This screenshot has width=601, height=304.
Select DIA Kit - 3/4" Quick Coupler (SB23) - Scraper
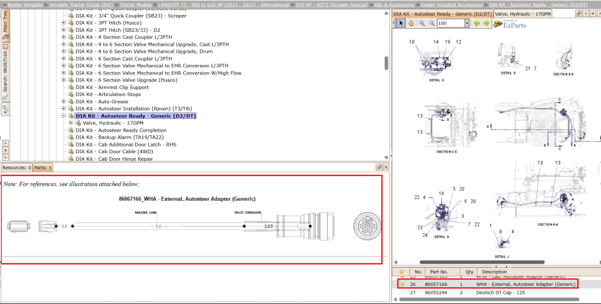131,16
